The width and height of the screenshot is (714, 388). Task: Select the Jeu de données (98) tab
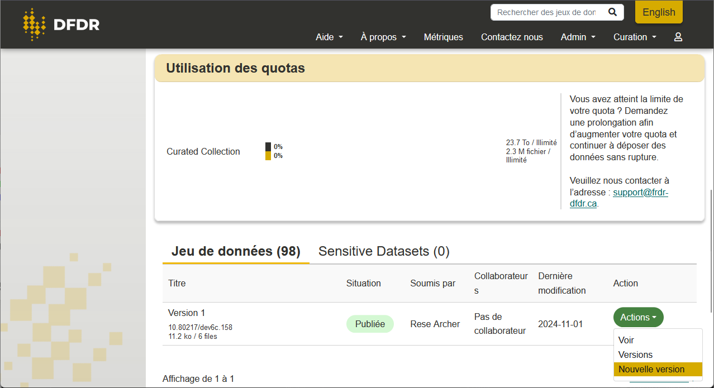click(236, 251)
